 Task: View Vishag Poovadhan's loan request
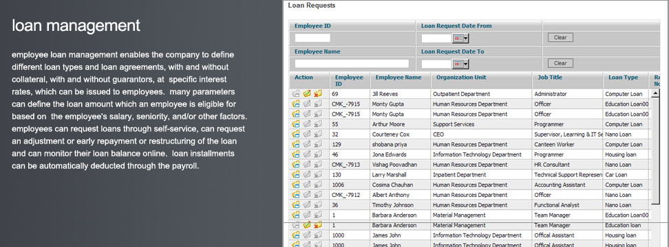pyautogui.click(x=296, y=165)
